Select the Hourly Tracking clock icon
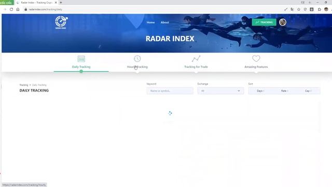This screenshot has height=187, width=332. (x=137, y=59)
